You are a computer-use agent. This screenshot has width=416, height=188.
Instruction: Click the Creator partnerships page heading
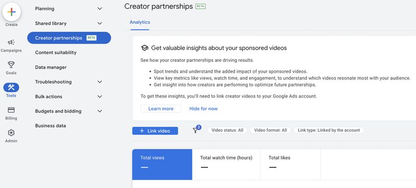point(159,6)
